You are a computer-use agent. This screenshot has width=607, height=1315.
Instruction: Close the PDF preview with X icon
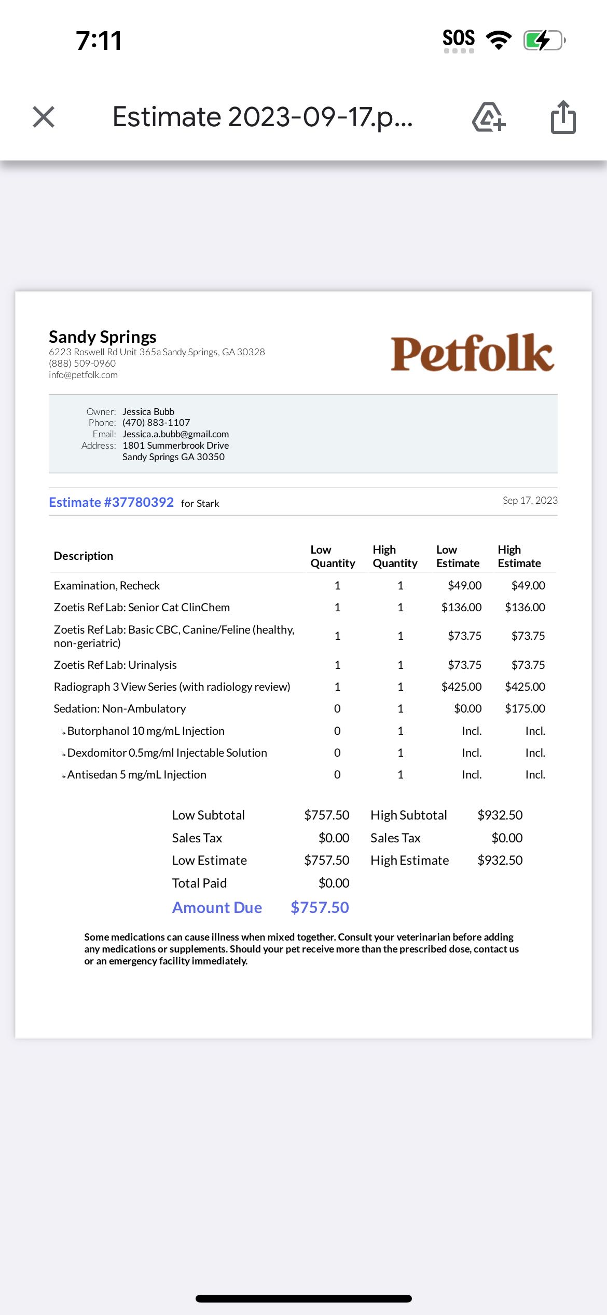44,117
